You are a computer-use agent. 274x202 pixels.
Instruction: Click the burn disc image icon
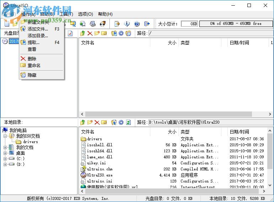point(103,23)
